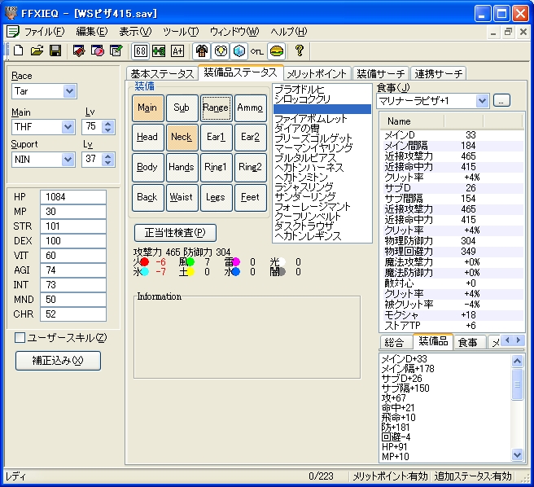Toggle the green +6 toolbar icon

tap(159, 50)
